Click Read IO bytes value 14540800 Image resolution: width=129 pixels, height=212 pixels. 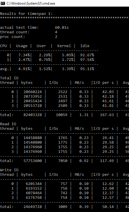(33, 142)
